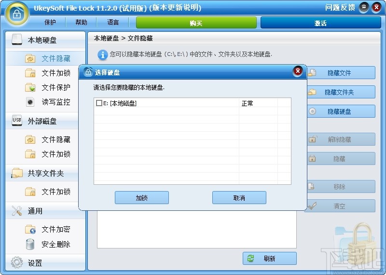This screenshot has height=275, width=386.
Task: Select 文件隐藏 under 外部磁盘
Action: point(56,139)
